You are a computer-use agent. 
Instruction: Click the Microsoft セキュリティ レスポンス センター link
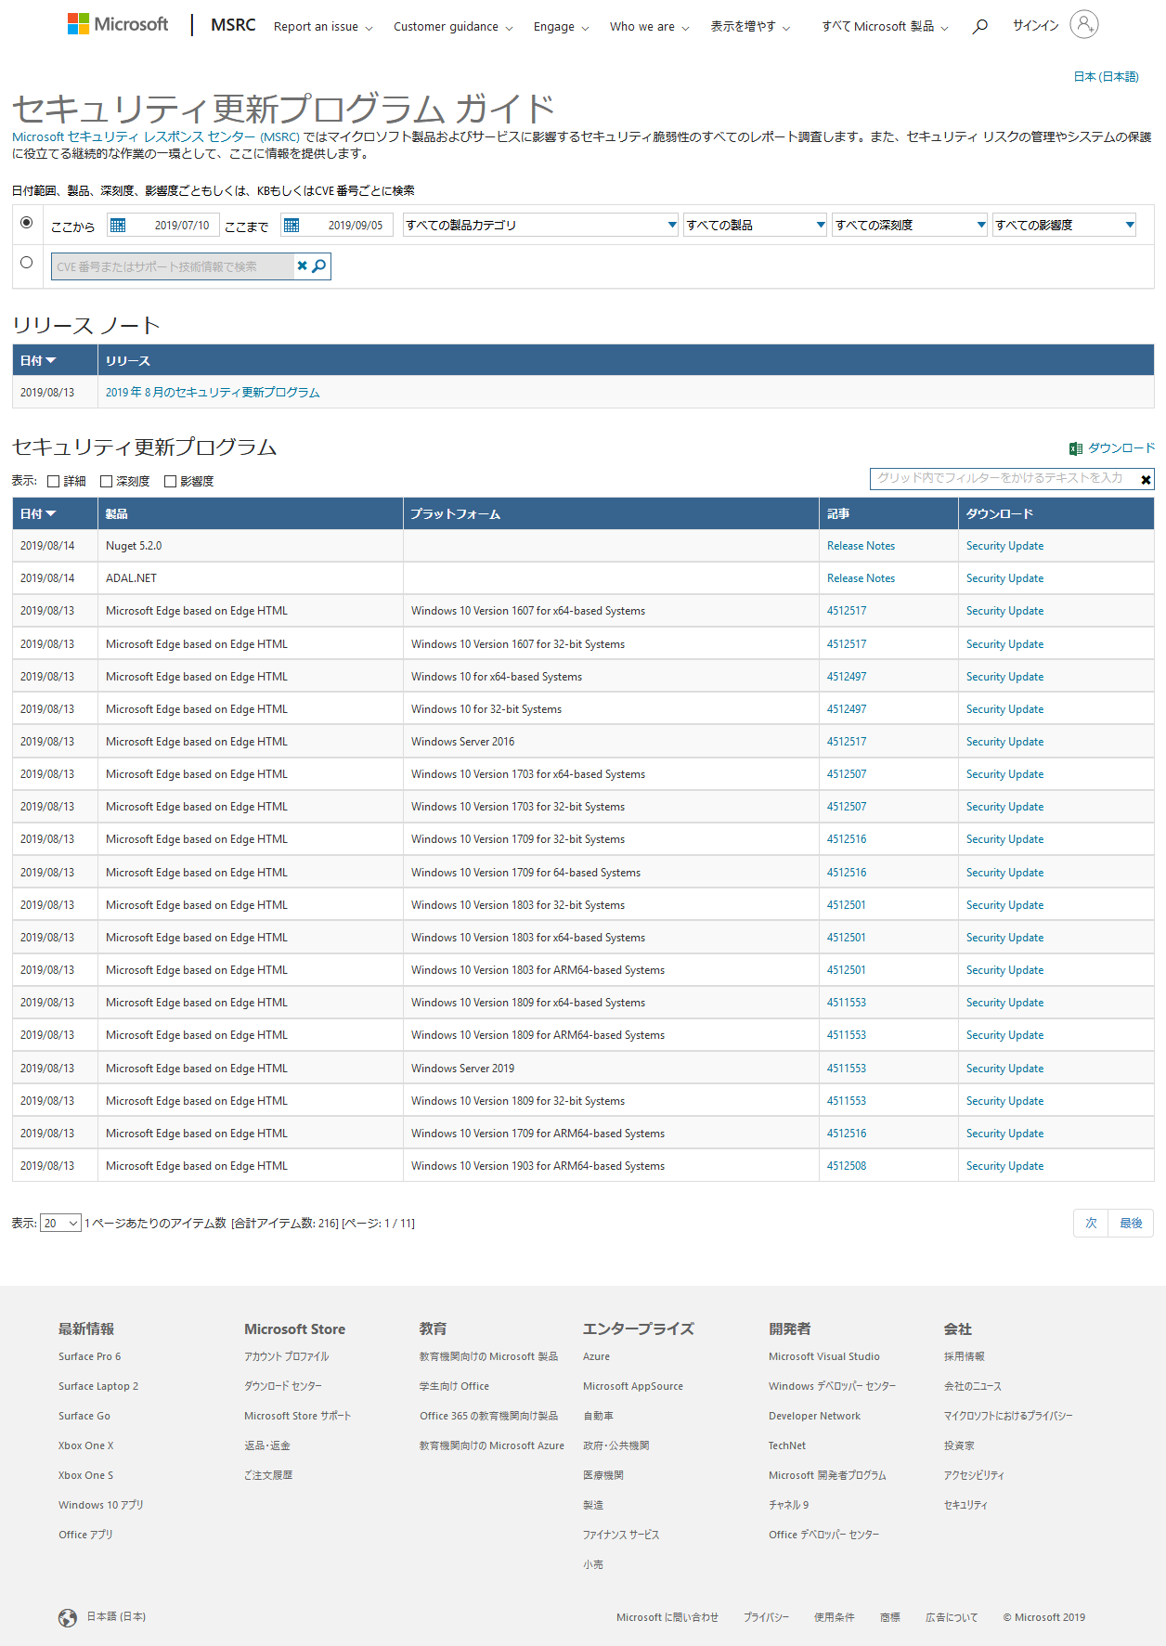pos(156,136)
